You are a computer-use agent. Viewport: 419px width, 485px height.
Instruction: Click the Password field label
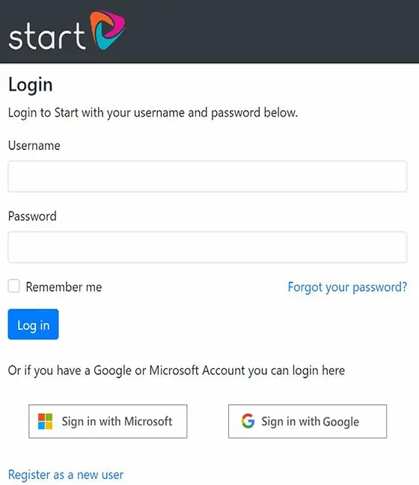tap(32, 216)
